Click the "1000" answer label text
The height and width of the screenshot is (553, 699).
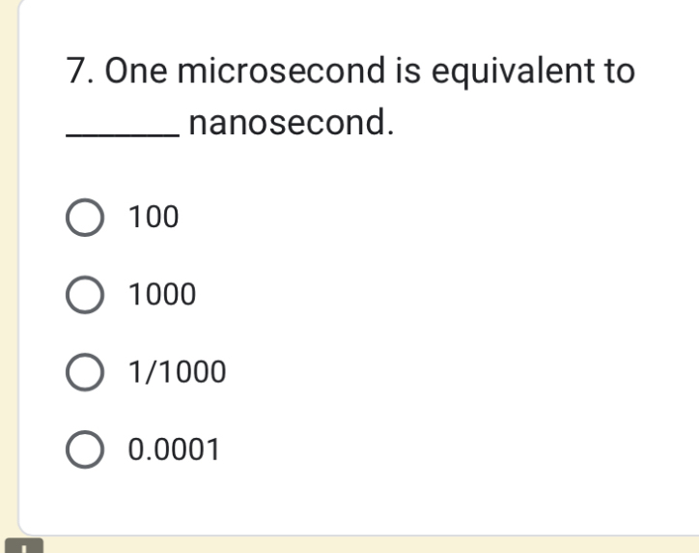point(163,295)
